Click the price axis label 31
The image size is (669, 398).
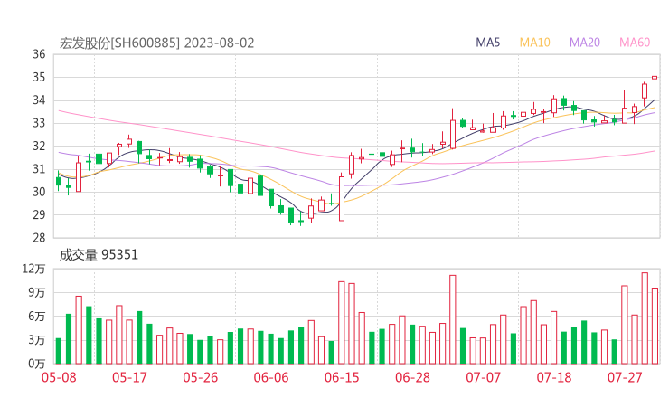39,169
